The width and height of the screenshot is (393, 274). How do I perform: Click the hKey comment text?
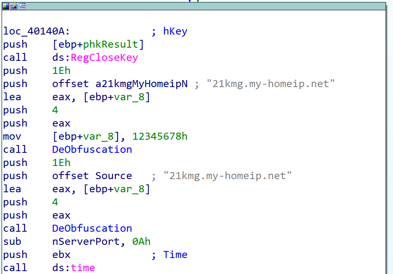(175, 31)
